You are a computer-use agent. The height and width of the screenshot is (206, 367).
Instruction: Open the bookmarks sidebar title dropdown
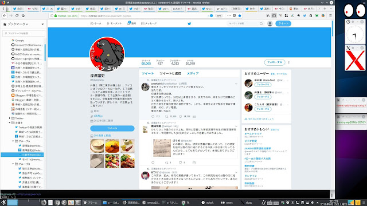pyautogui.click(x=18, y=24)
